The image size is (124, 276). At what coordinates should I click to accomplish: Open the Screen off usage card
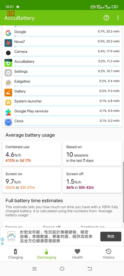[92, 180]
